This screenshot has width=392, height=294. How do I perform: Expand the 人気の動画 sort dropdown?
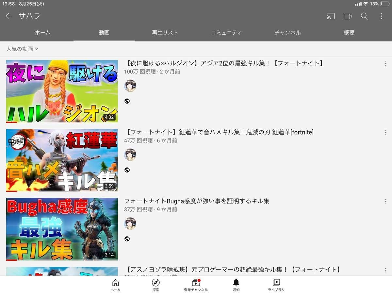coord(22,49)
